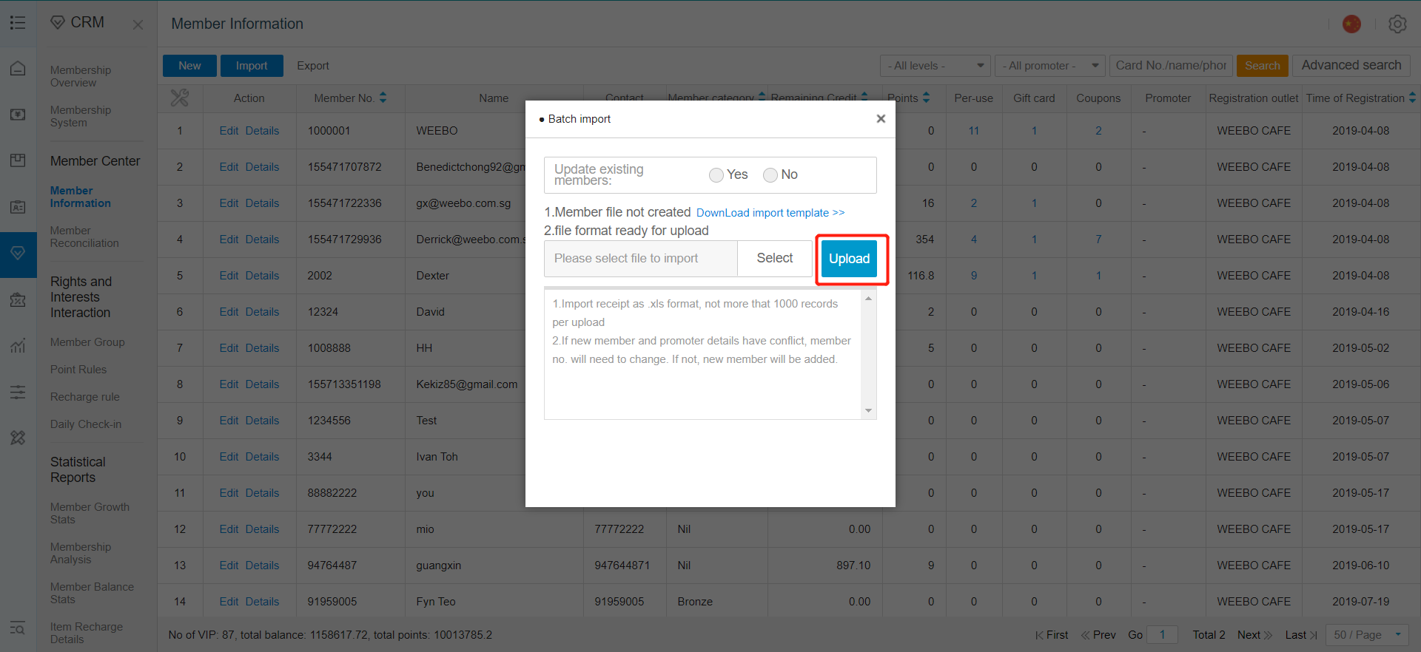Click scroll up arrow in import notes
Viewport: 1421px width, 652px height.
869,298
